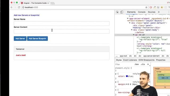The image size is (170, 96).
Task: Open a new browser tab
Action: click(53, 3)
